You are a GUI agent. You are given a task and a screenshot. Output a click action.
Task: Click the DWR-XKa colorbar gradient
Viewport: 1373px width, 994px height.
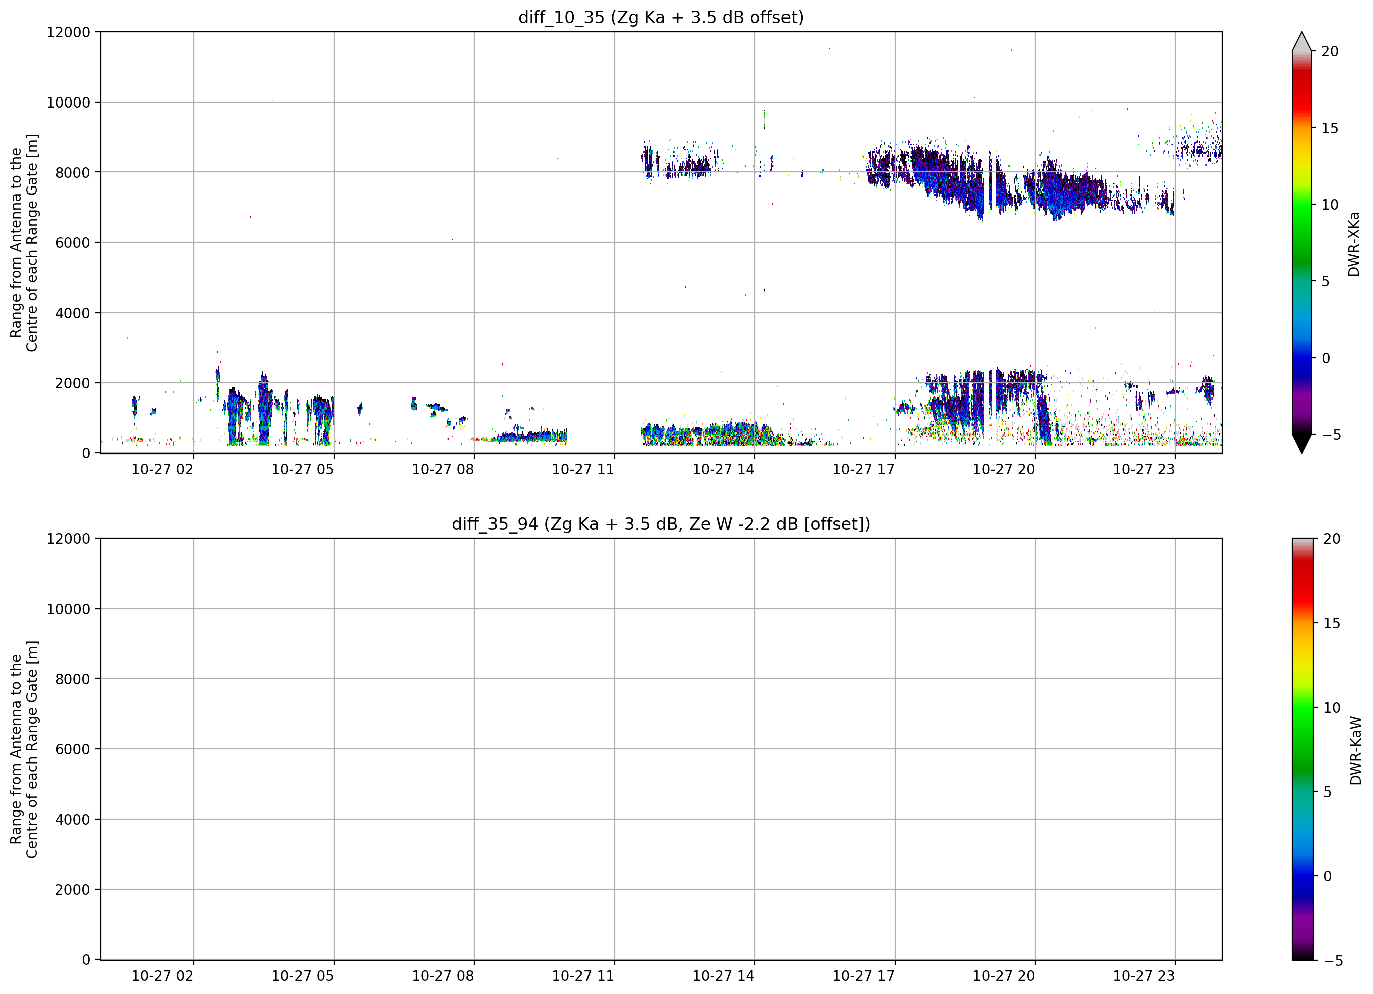(x=1302, y=243)
